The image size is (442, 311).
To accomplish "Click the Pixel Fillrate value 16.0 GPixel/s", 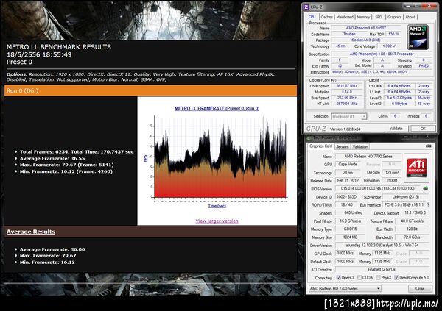I will coord(350,221).
